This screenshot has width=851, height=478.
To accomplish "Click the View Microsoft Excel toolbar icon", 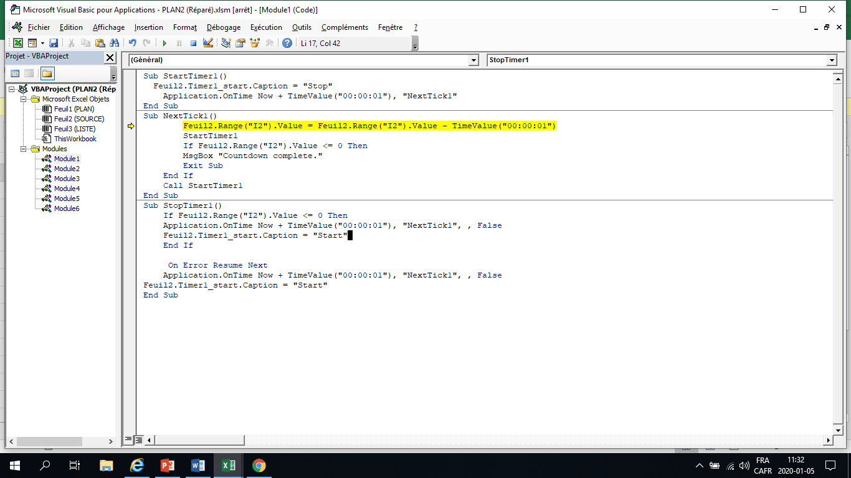I will coord(18,43).
